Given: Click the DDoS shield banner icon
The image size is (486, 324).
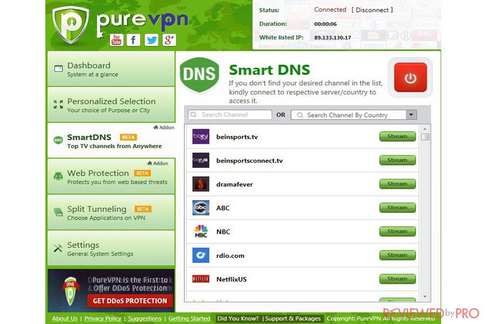Looking at the screenshot, I should (x=70, y=292).
